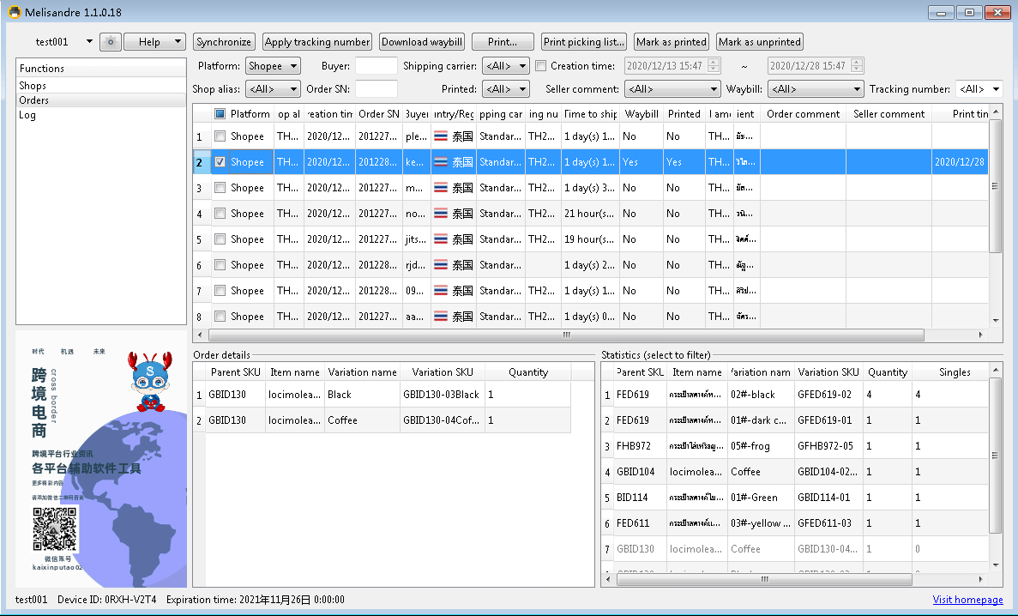Screen dimensions: 1018x616
Task: Click the end date stepper arrows
Action: click(857, 65)
